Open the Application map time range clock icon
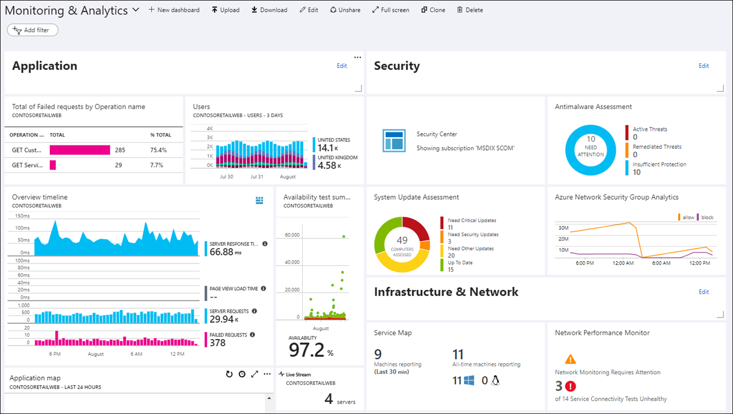This screenshot has width=733, height=414. (x=242, y=374)
